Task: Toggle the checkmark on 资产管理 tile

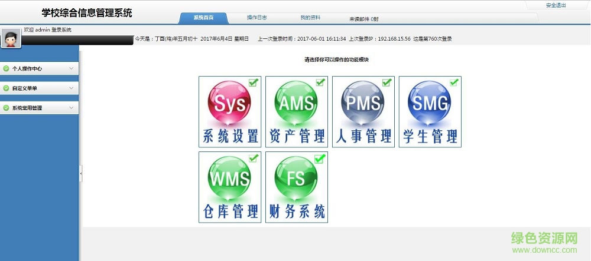Action: point(320,82)
